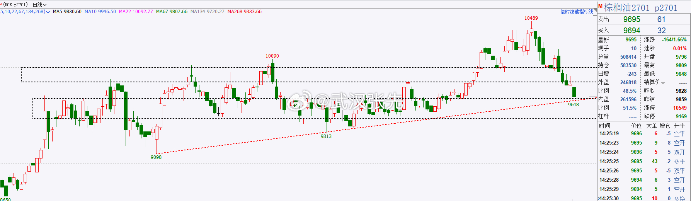
Task: Click the 外盘 value 246818
Action: 628,82
